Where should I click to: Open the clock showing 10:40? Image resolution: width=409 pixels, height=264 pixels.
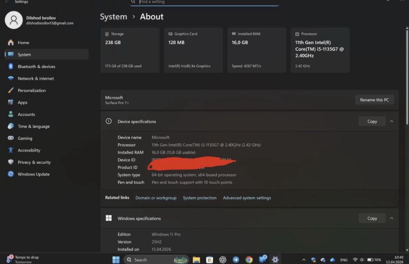coord(395,259)
